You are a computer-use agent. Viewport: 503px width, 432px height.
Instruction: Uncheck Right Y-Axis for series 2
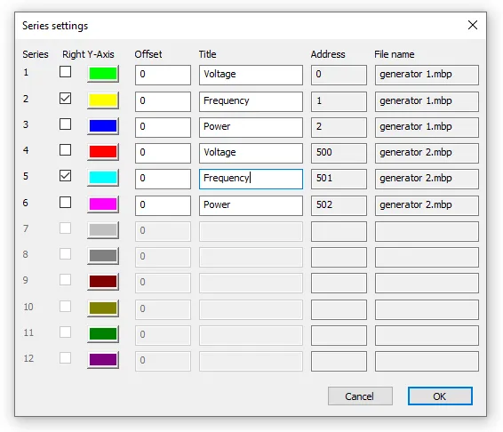65,98
